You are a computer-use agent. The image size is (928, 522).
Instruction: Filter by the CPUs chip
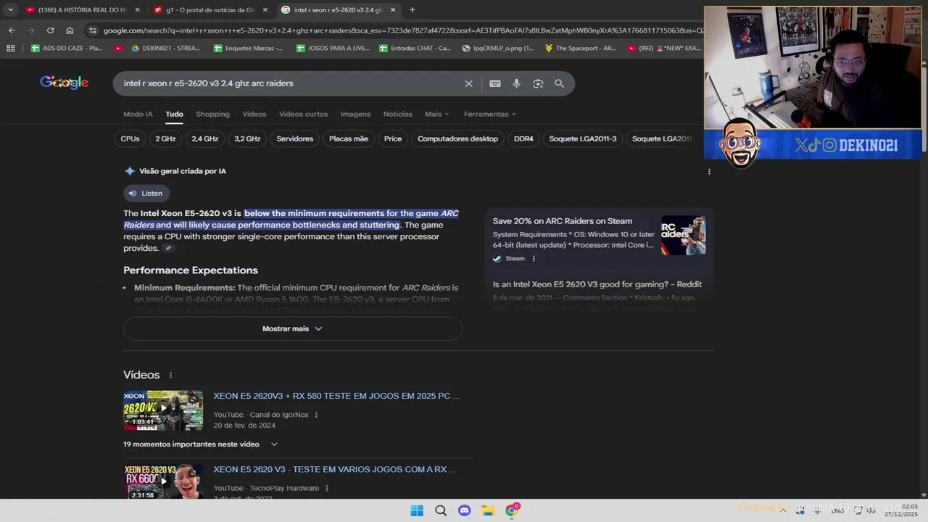coord(130,138)
